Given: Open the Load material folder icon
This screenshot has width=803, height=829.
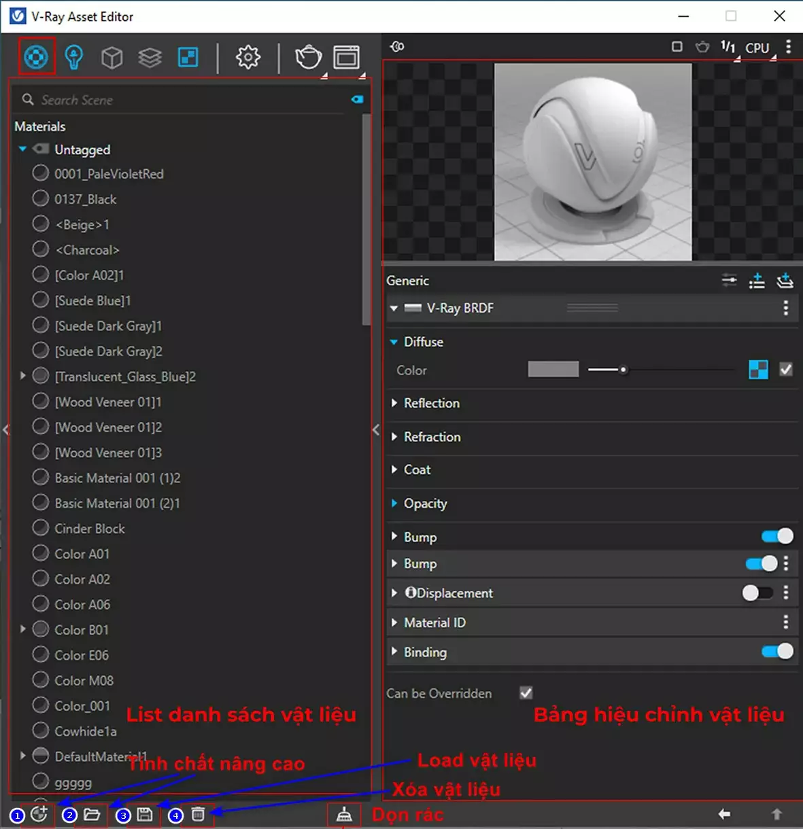Looking at the screenshot, I should [x=92, y=814].
